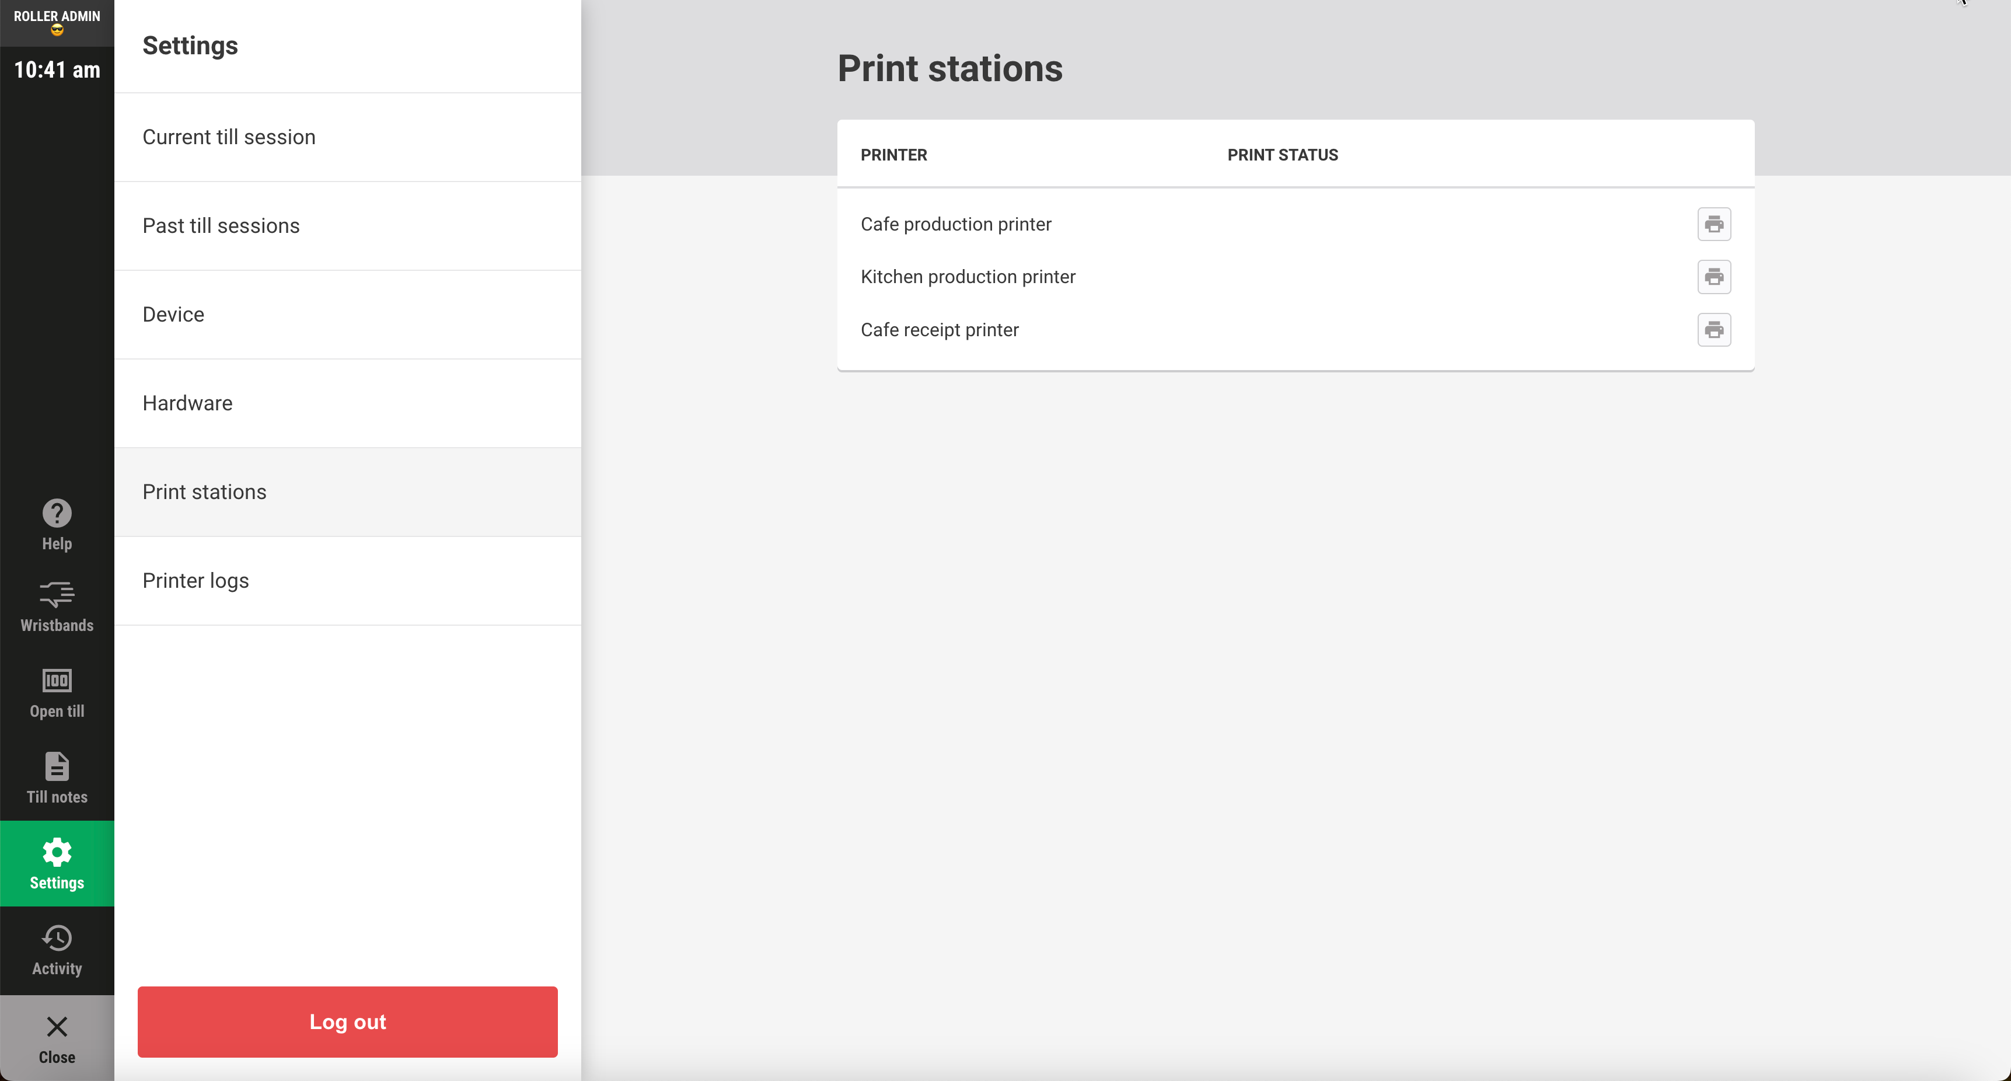Image resolution: width=2011 pixels, height=1081 pixels.
Task: Open Help from the sidebar
Action: coord(57,525)
